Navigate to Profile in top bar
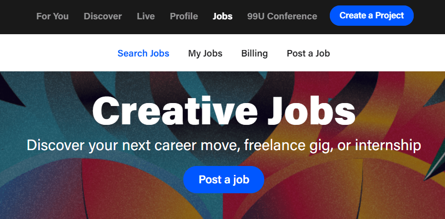 [184, 16]
